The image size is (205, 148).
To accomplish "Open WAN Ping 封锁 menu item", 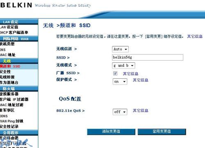I will coord(11,121).
